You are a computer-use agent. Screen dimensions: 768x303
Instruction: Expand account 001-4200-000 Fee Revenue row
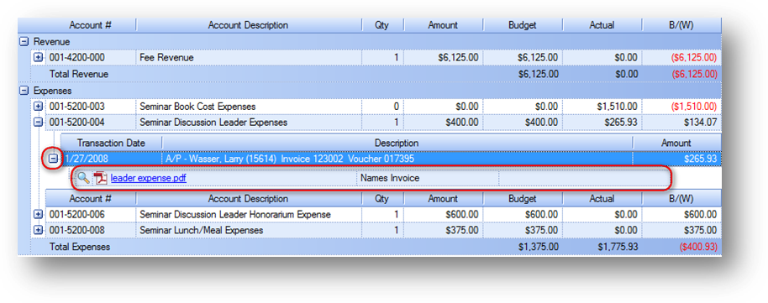[x=38, y=58]
